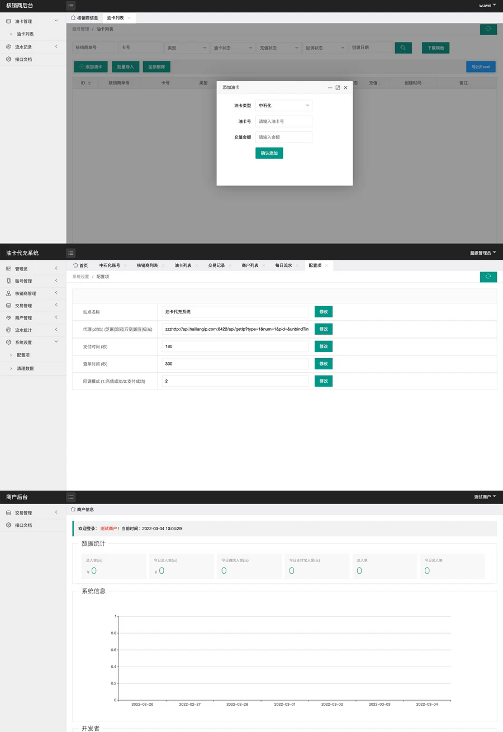Click 修改 next to 站点名称 field
The image size is (503, 732).
(323, 312)
